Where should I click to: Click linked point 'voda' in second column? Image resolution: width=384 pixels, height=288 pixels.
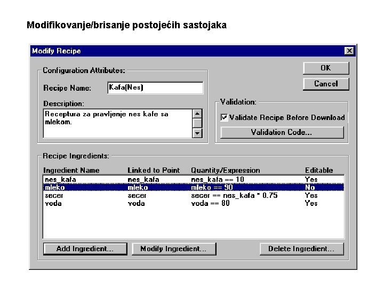[136, 204]
